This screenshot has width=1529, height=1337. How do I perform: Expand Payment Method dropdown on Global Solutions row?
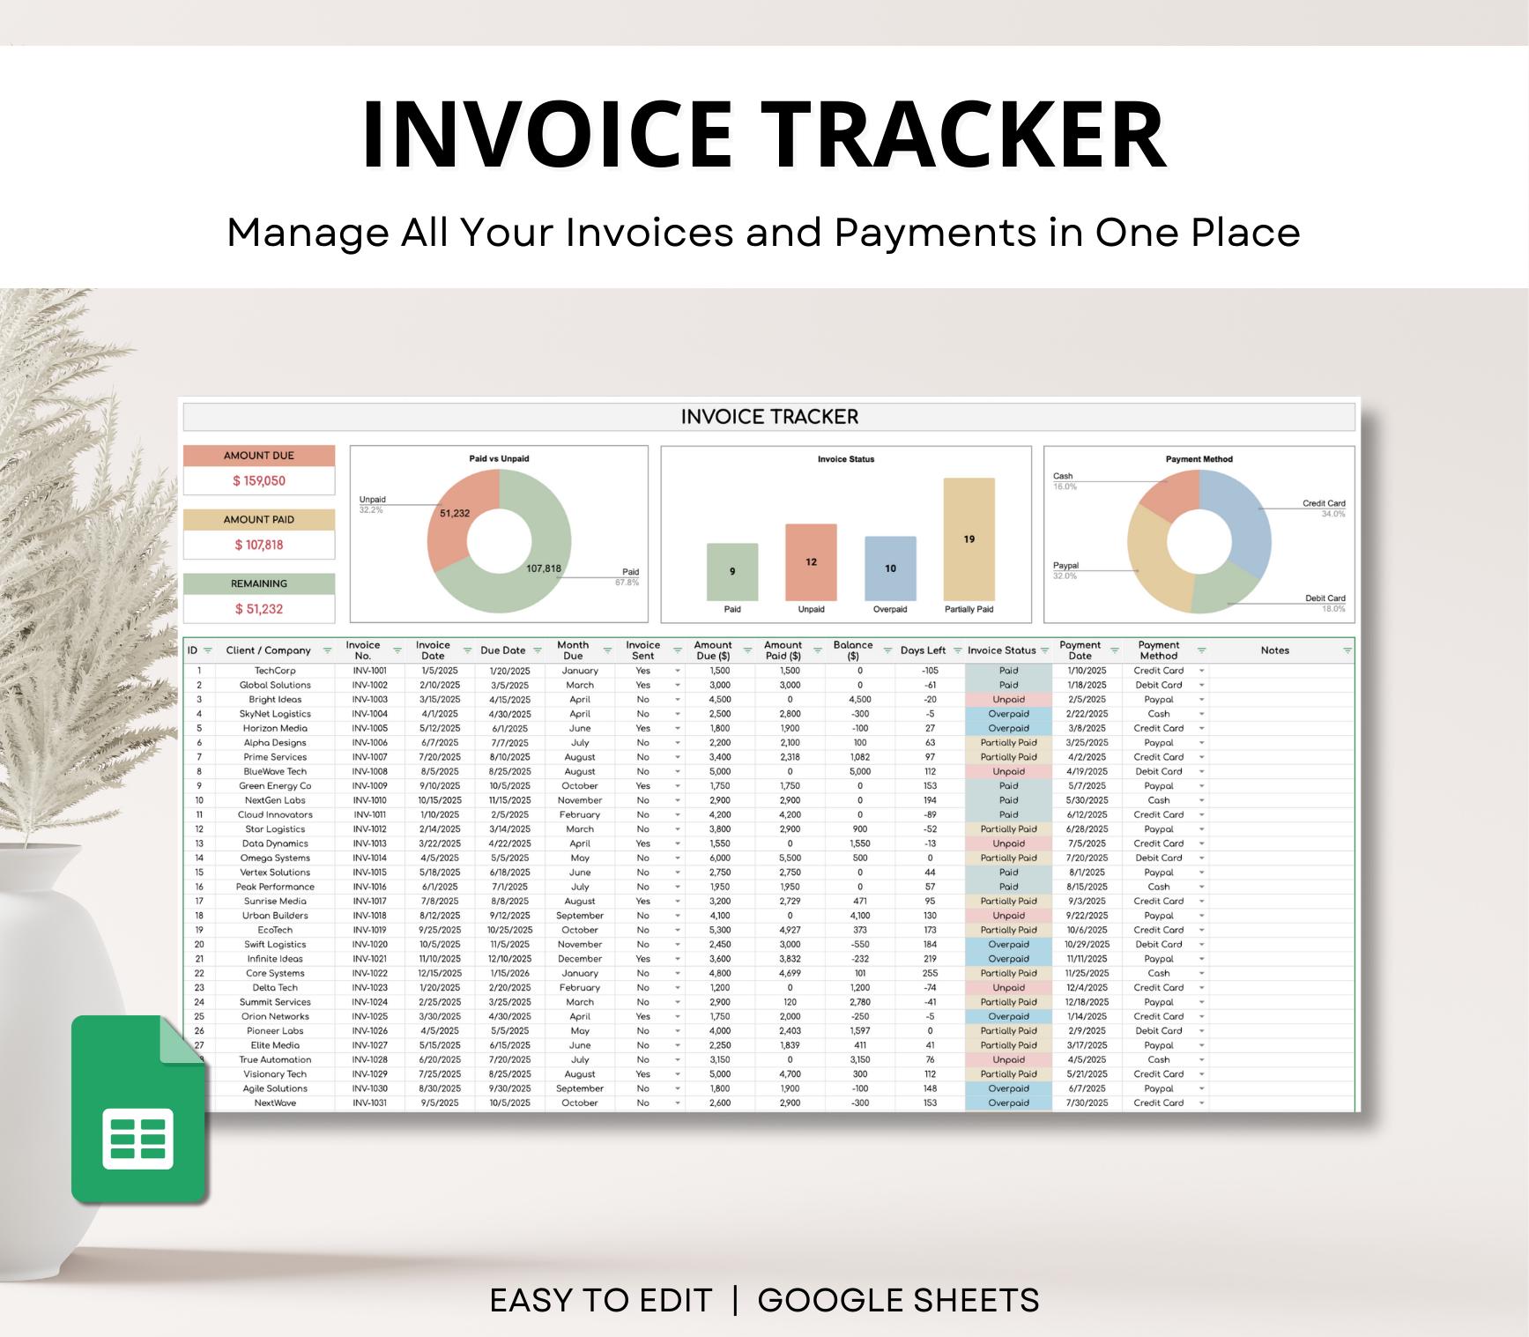(1202, 685)
